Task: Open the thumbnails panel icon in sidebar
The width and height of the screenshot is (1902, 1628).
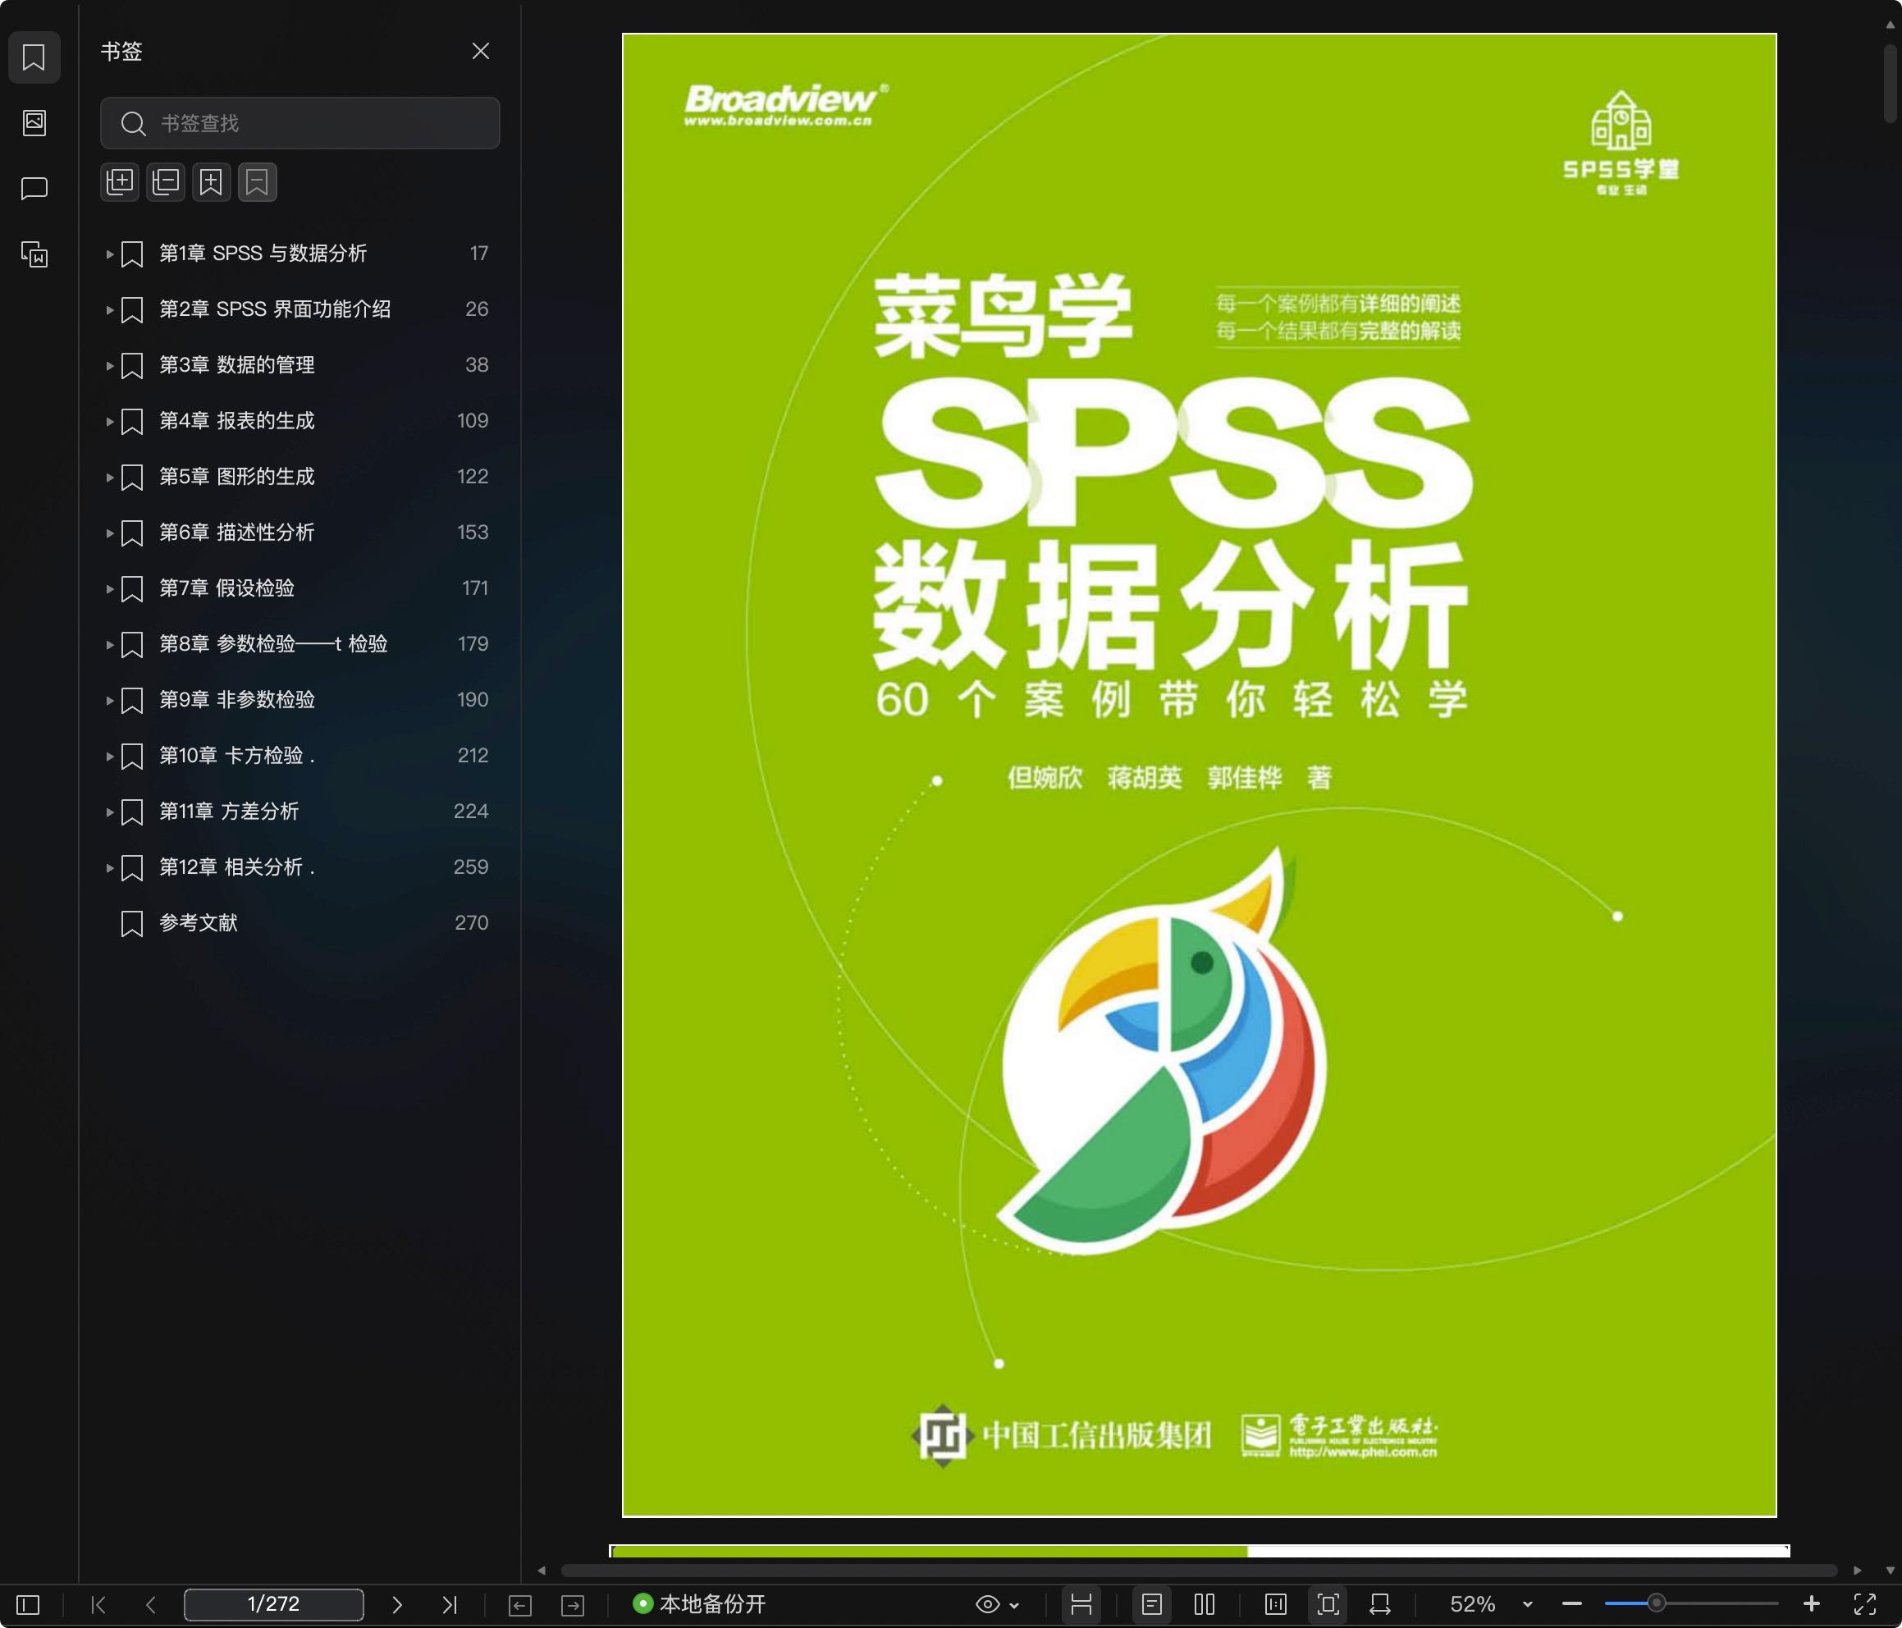Action: [x=34, y=122]
